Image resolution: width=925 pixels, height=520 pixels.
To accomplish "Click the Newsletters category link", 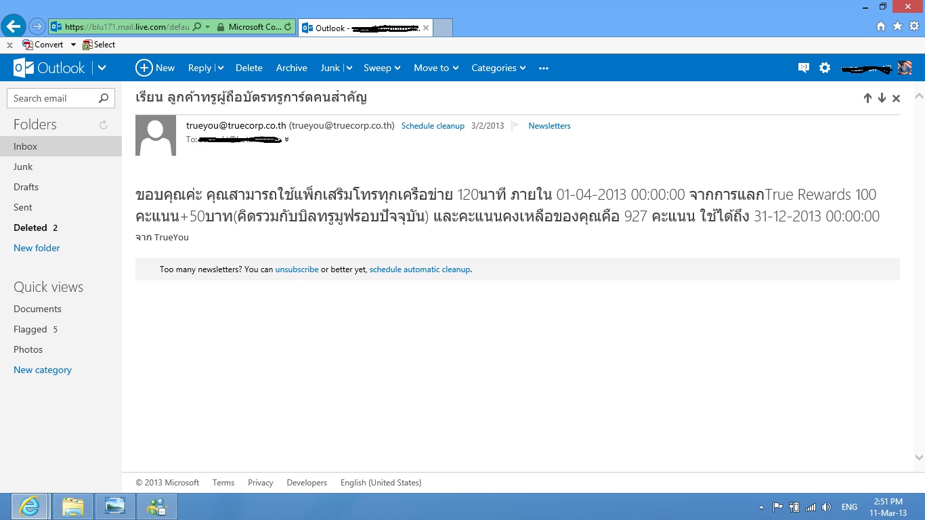I will coord(549,126).
